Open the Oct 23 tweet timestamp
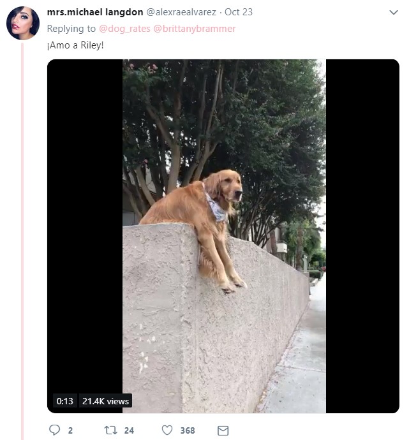The image size is (409, 440). (x=239, y=12)
